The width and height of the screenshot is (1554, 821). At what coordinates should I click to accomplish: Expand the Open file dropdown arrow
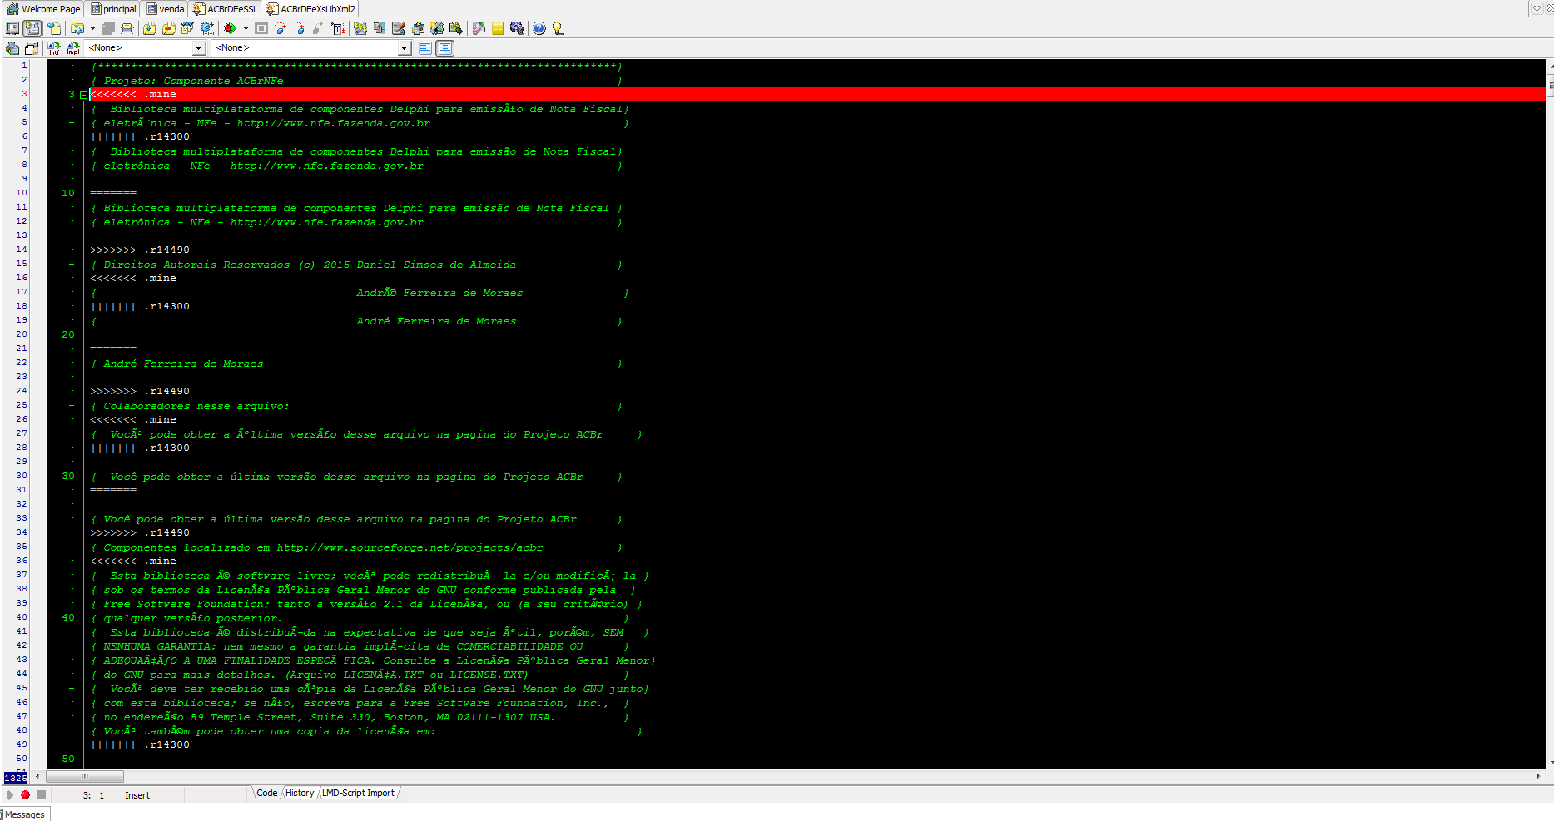tap(92, 28)
